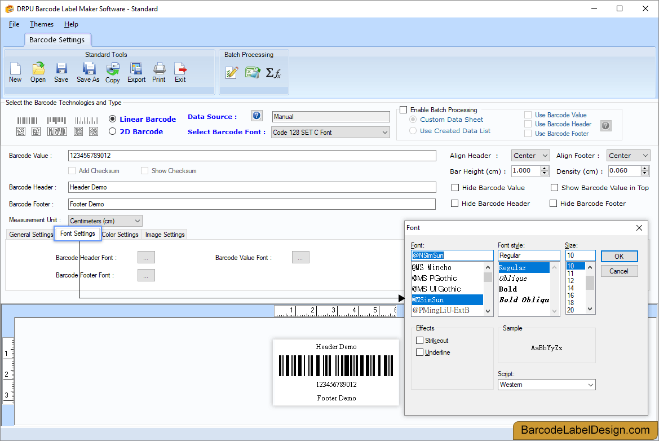Click the Barcode Header input field

coord(252,187)
